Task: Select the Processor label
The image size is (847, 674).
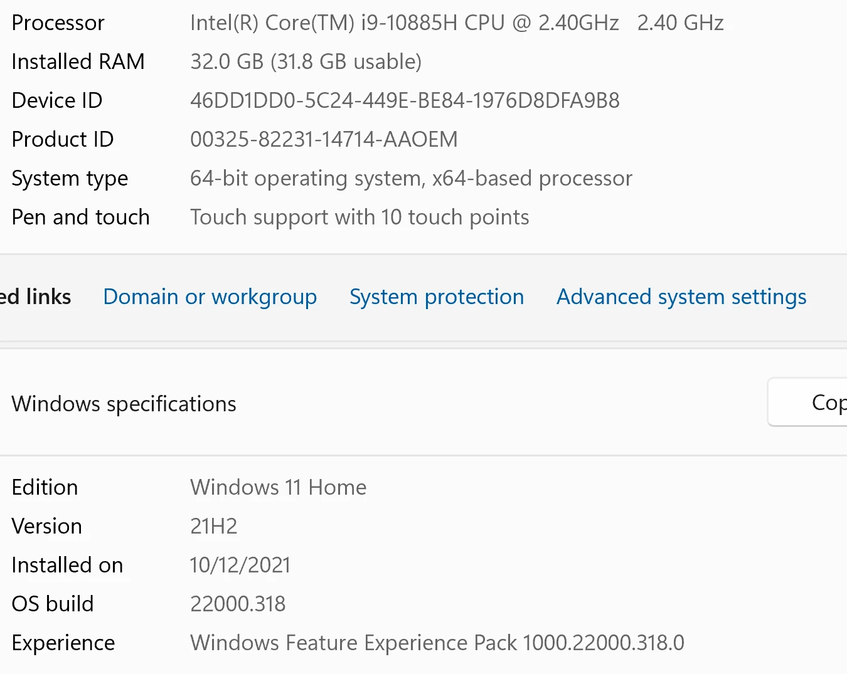Action: click(x=58, y=23)
